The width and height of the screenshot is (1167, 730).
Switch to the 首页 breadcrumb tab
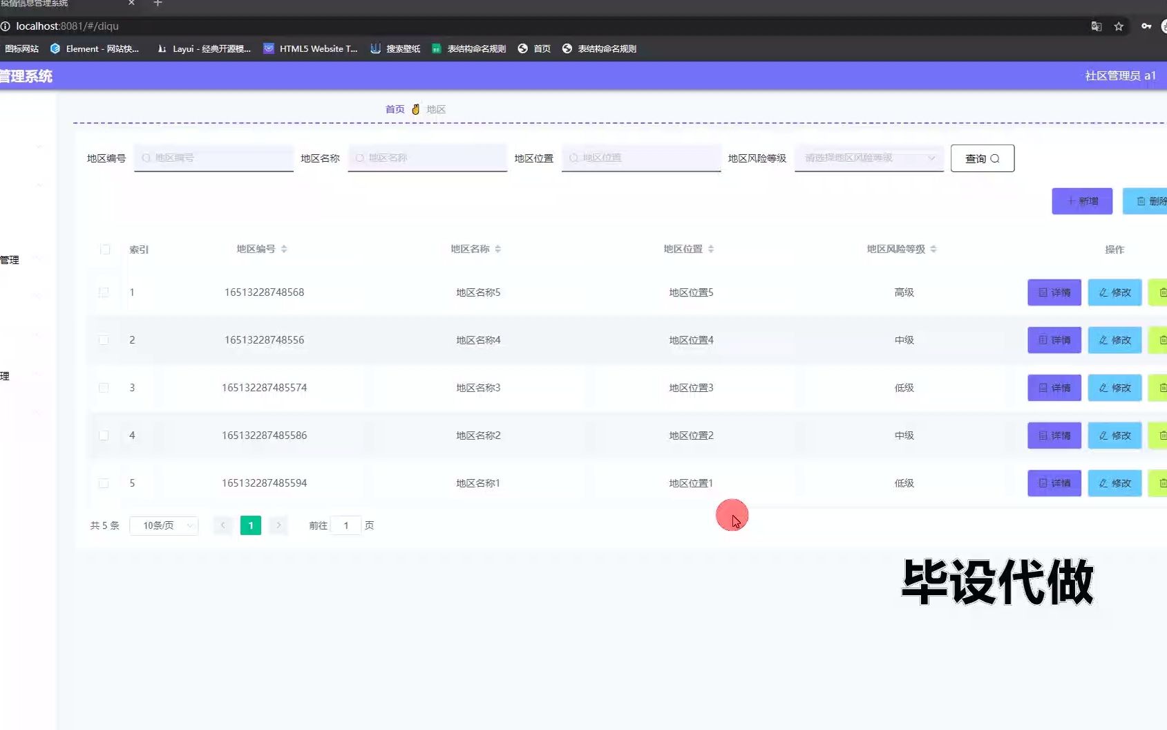395,109
